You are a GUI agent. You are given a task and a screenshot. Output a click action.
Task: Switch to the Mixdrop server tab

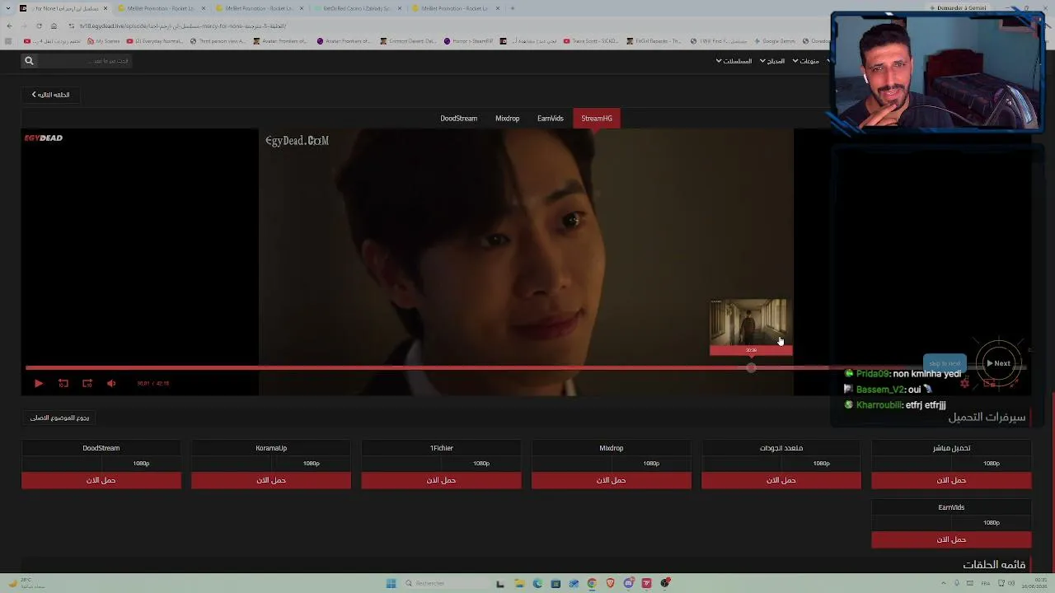(x=507, y=119)
